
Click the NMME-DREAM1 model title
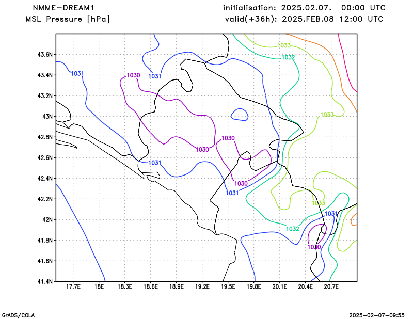click(63, 8)
